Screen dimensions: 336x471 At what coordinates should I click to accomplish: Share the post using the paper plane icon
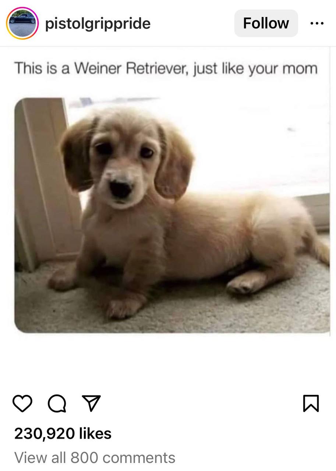tap(91, 404)
